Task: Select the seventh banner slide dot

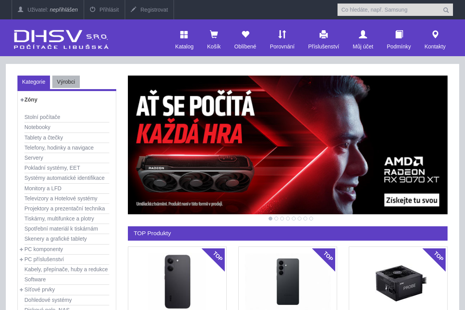Action: [x=305, y=219]
